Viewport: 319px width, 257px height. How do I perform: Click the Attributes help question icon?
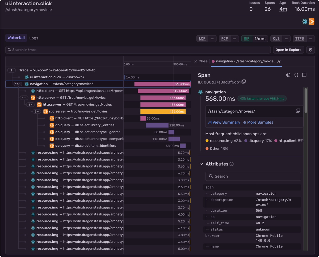coord(232,164)
